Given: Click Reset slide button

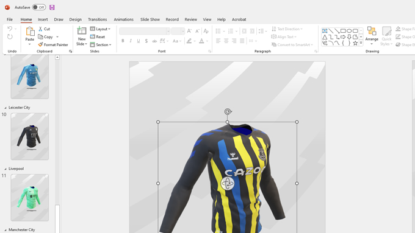Looking at the screenshot, I should [x=98, y=37].
